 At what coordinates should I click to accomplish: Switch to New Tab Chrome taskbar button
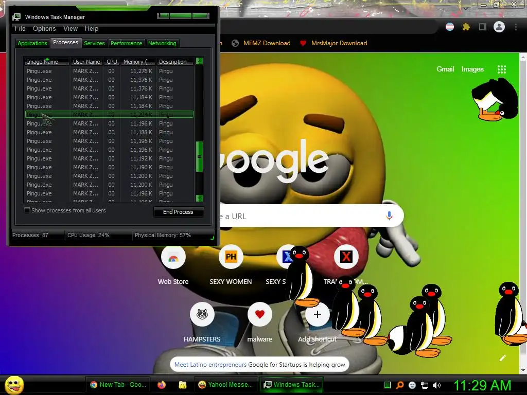coord(118,385)
